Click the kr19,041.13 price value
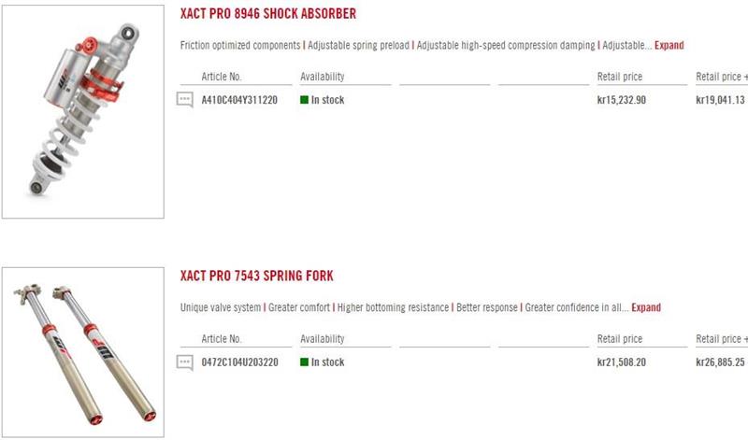The width and height of the screenshot is (748, 440). pyautogui.click(x=720, y=100)
